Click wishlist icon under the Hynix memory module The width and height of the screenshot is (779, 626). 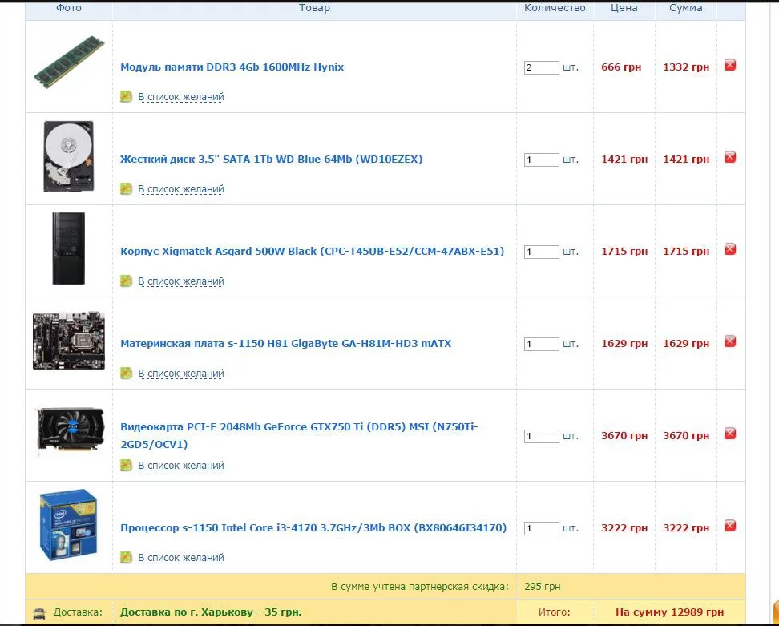126,96
